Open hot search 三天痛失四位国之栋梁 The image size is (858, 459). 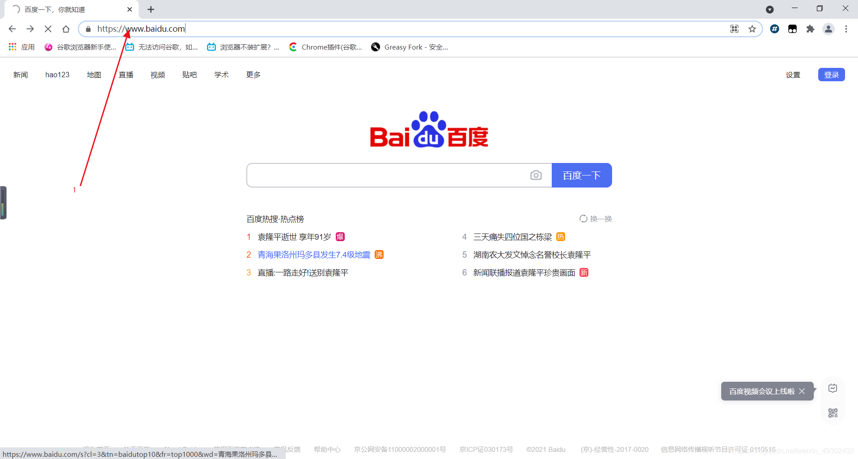coord(512,237)
